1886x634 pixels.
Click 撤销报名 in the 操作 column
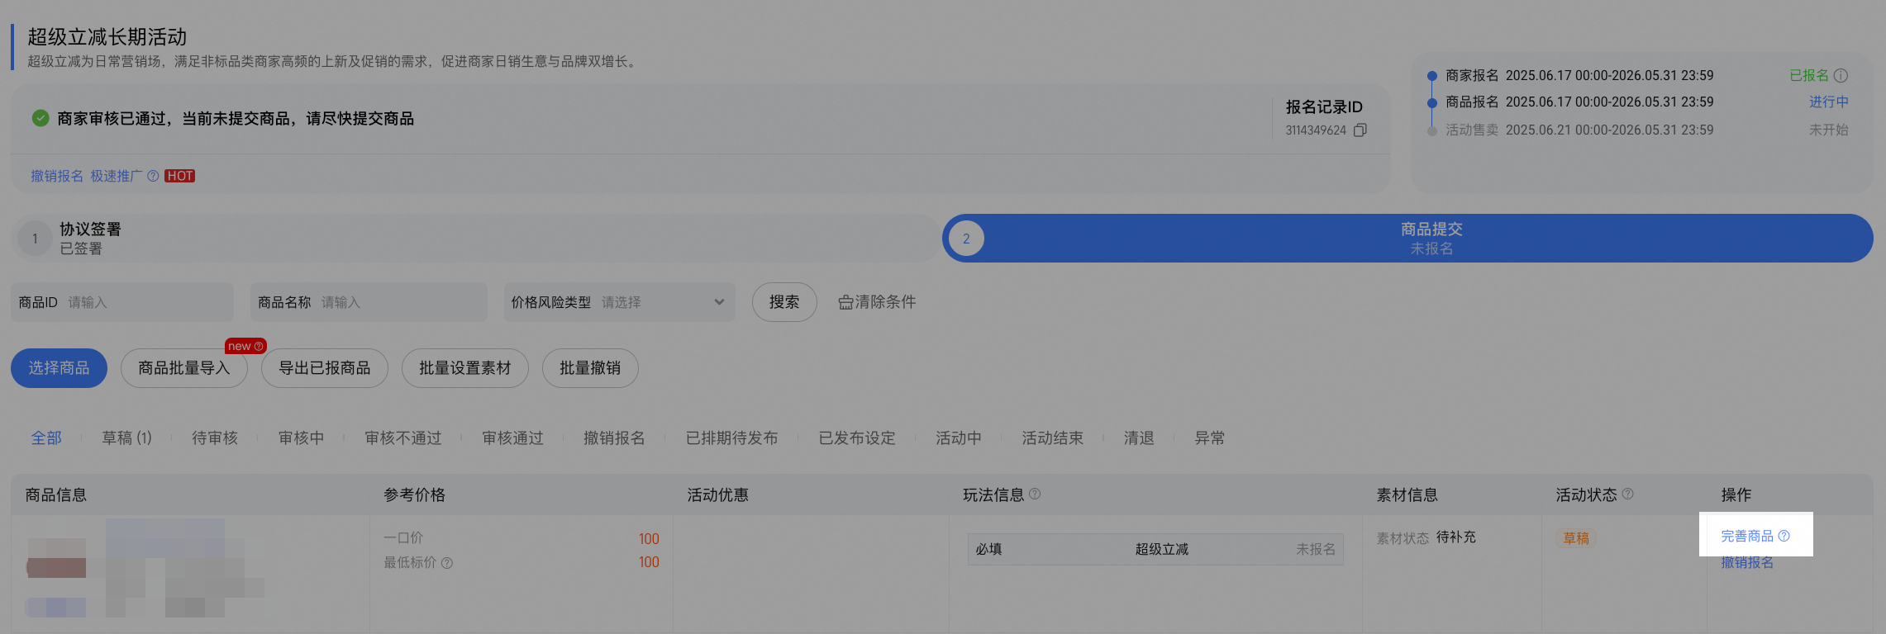tap(1747, 562)
